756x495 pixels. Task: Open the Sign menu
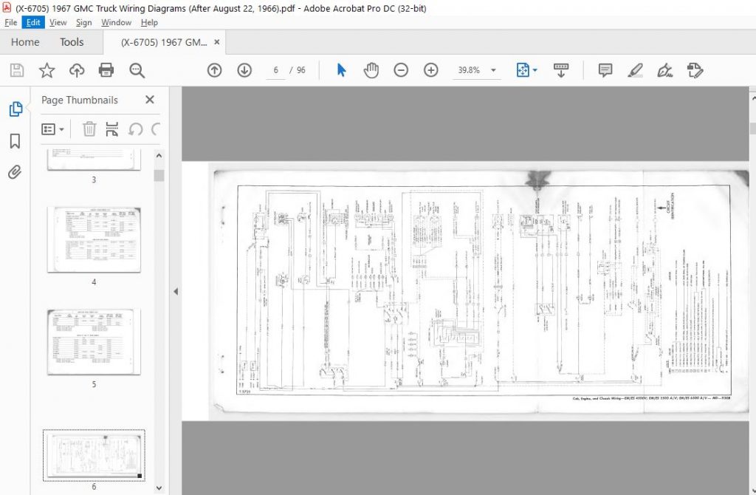click(83, 22)
